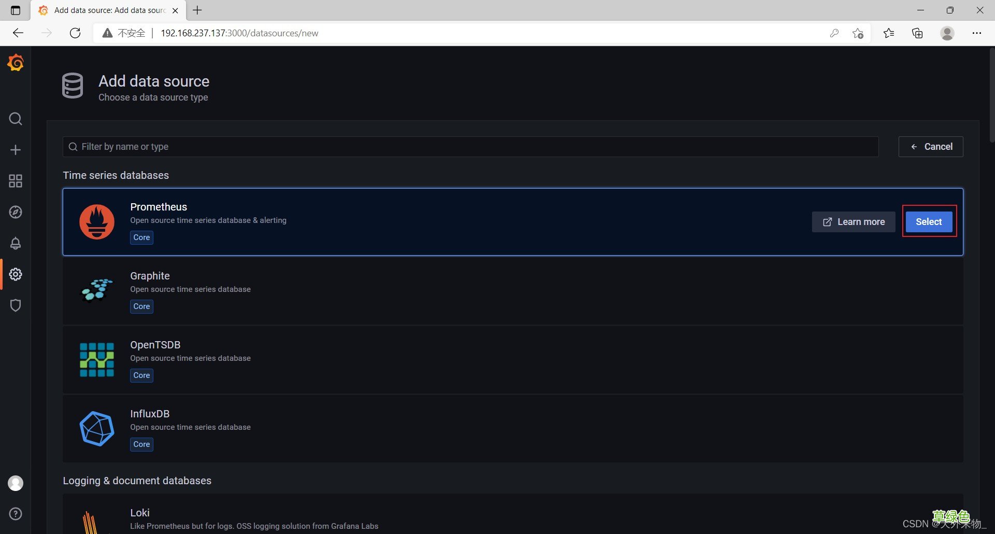Close the Add data source tab

point(175,10)
